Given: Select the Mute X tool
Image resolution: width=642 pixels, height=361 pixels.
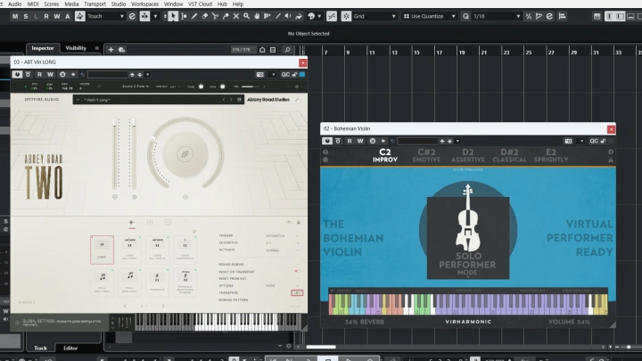Looking at the screenshot, I should coord(235,16).
